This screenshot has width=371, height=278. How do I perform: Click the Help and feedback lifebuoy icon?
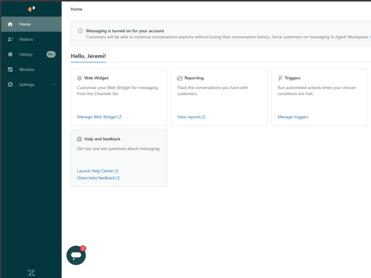coord(79,139)
